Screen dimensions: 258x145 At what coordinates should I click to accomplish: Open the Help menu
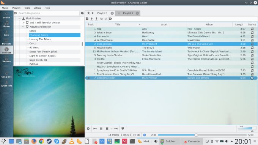[x=47, y=8]
